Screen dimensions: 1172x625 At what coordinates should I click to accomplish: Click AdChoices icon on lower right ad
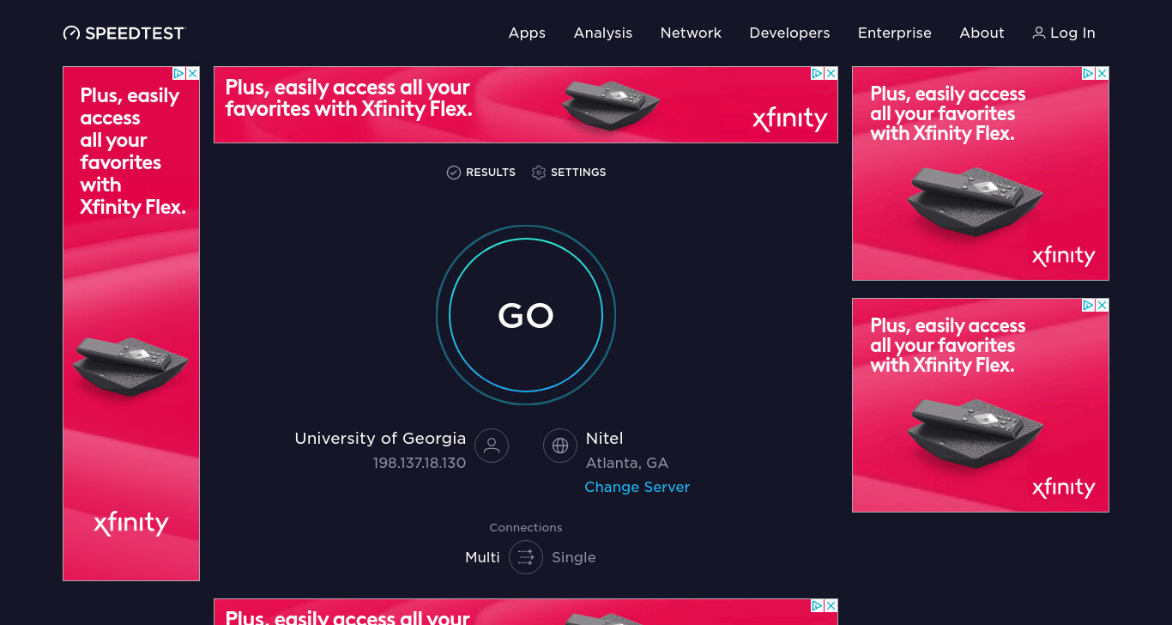(x=1089, y=306)
